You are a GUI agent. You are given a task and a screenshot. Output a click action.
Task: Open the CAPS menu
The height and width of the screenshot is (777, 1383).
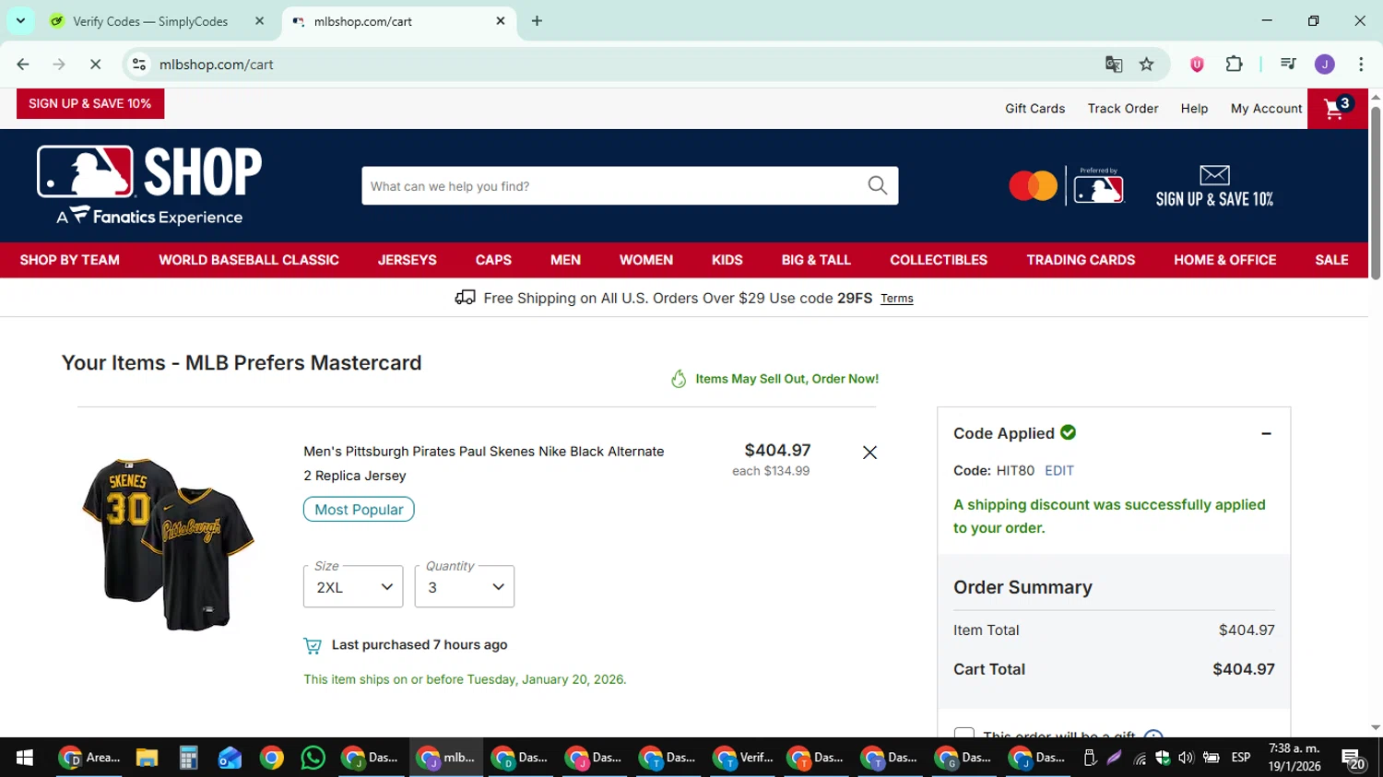tap(493, 260)
